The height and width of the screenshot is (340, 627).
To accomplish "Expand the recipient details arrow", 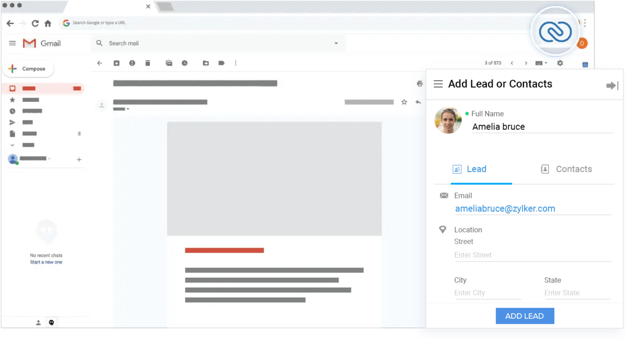I will tap(128, 109).
